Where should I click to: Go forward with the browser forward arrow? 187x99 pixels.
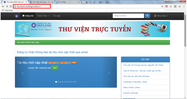7,6
